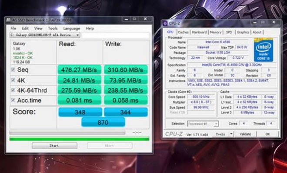This screenshot has width=287, height=173.
Task: Click the Multiplier value x 8.0 (8 - 37)
Action: 201,102
